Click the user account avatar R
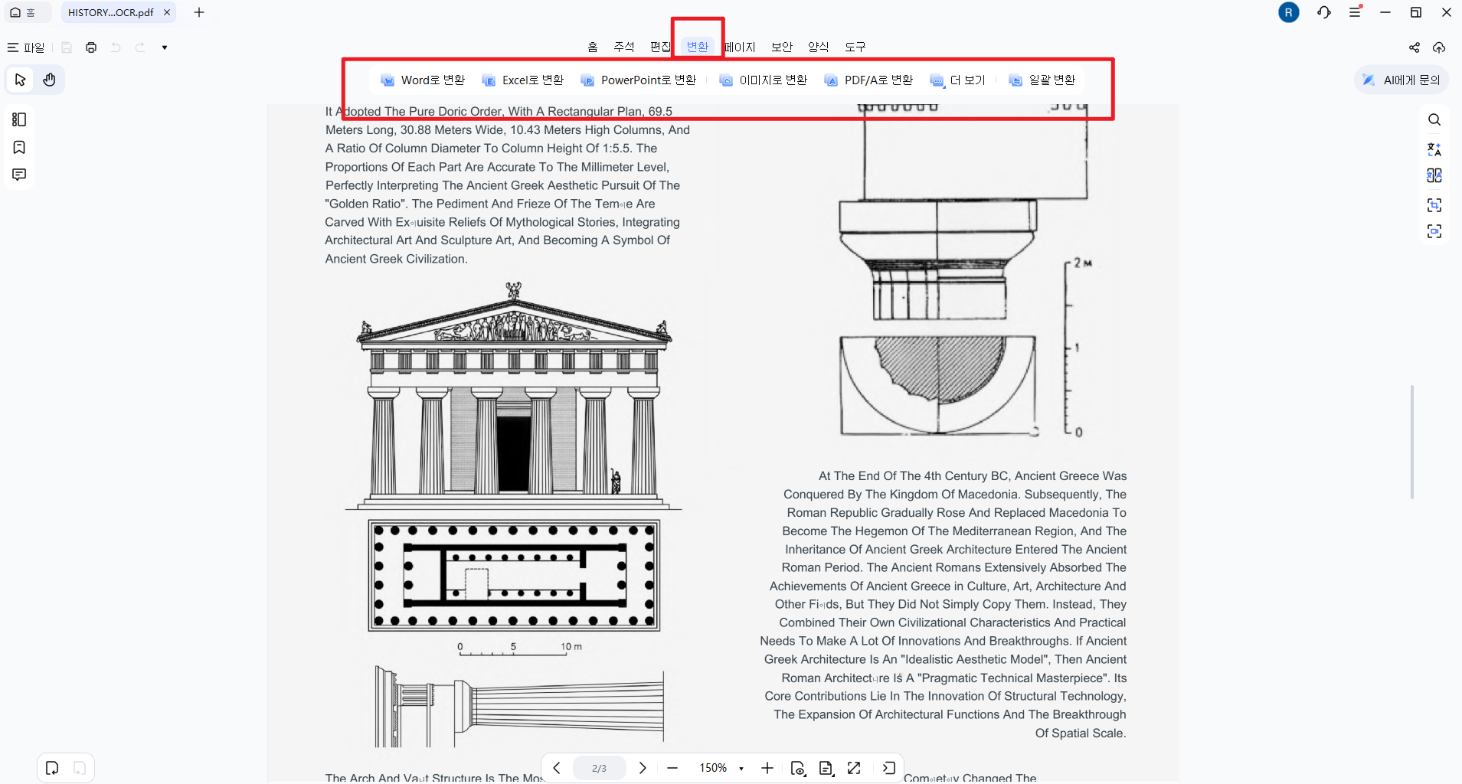This screenshot has height=784, width=1462. [1289, 12]
